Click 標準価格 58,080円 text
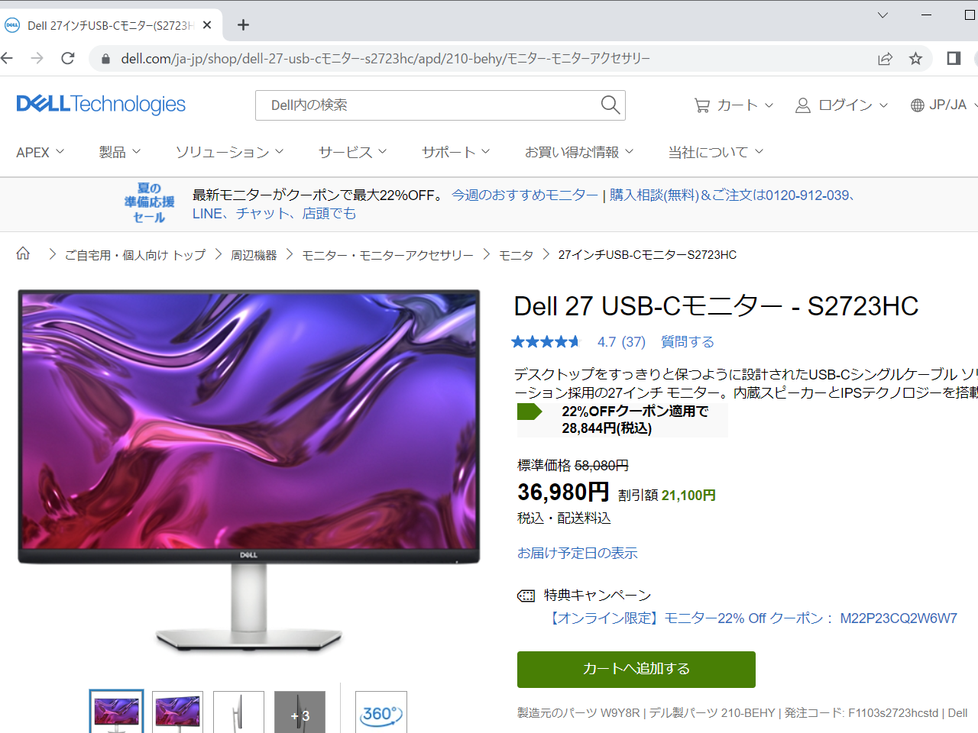This screenshot has width=978, height=733. tap(573, 466)
